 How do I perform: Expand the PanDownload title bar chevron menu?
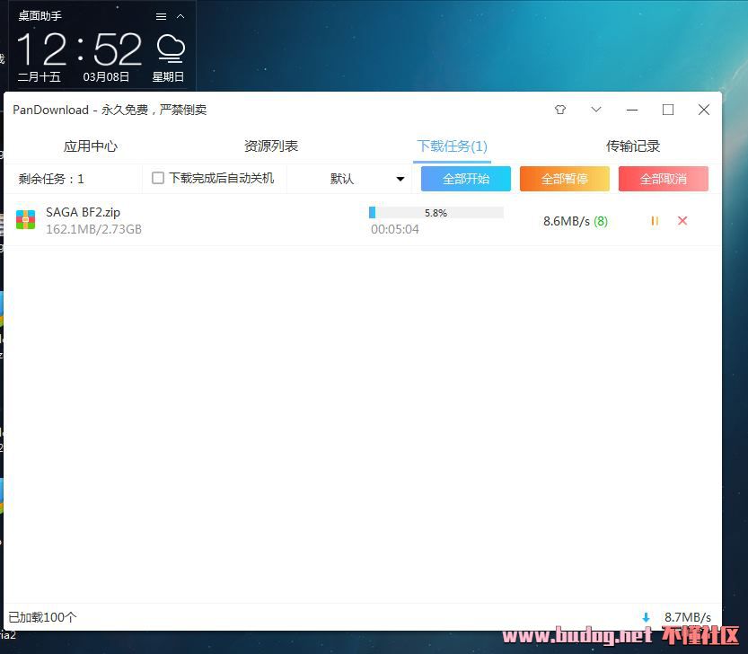[x=596, y=110]
